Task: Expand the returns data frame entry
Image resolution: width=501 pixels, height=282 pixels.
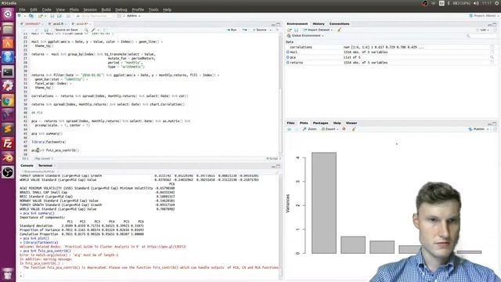Action: pos(288,63)
